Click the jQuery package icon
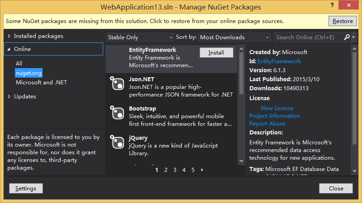 click(x=117, y=142)
